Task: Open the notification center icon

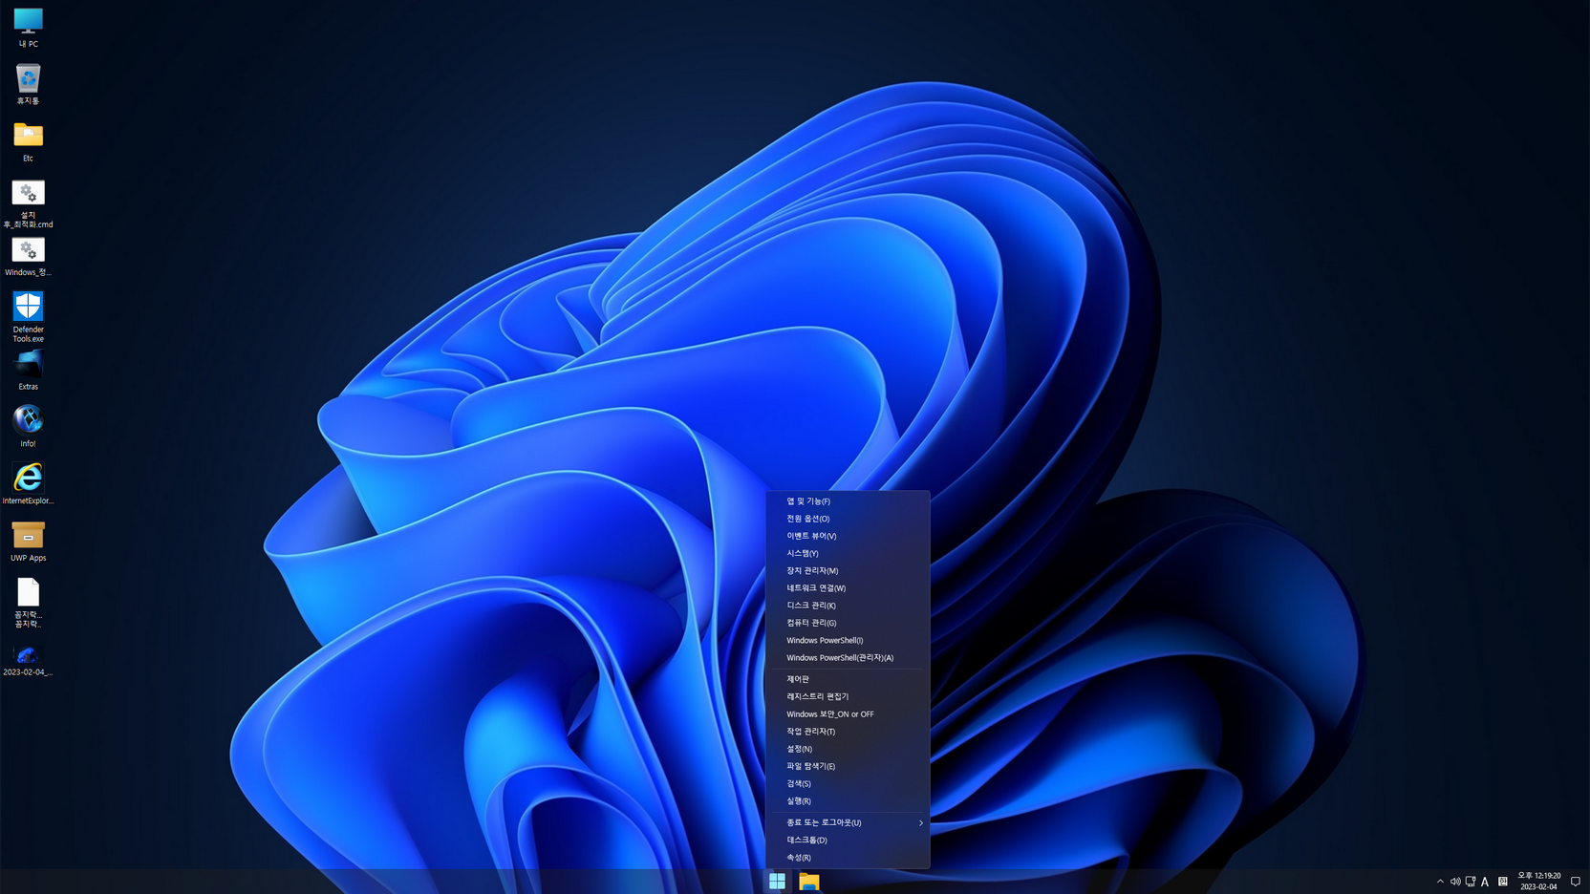Action: coord(1576,882)
